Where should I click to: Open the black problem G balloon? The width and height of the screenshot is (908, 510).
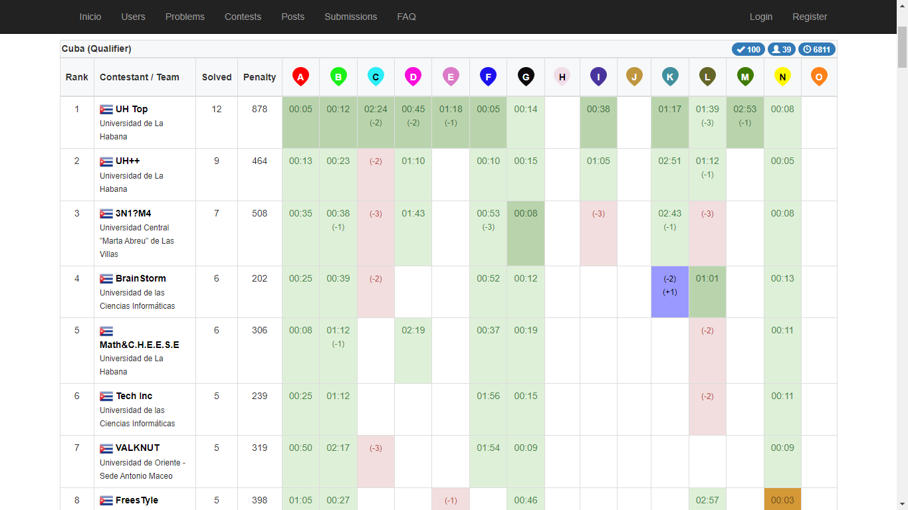526,77
